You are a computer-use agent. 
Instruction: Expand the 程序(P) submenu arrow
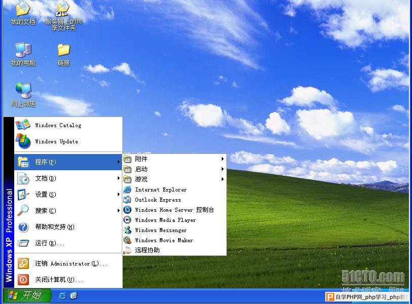pyautogui.click(x=119, y=162)
